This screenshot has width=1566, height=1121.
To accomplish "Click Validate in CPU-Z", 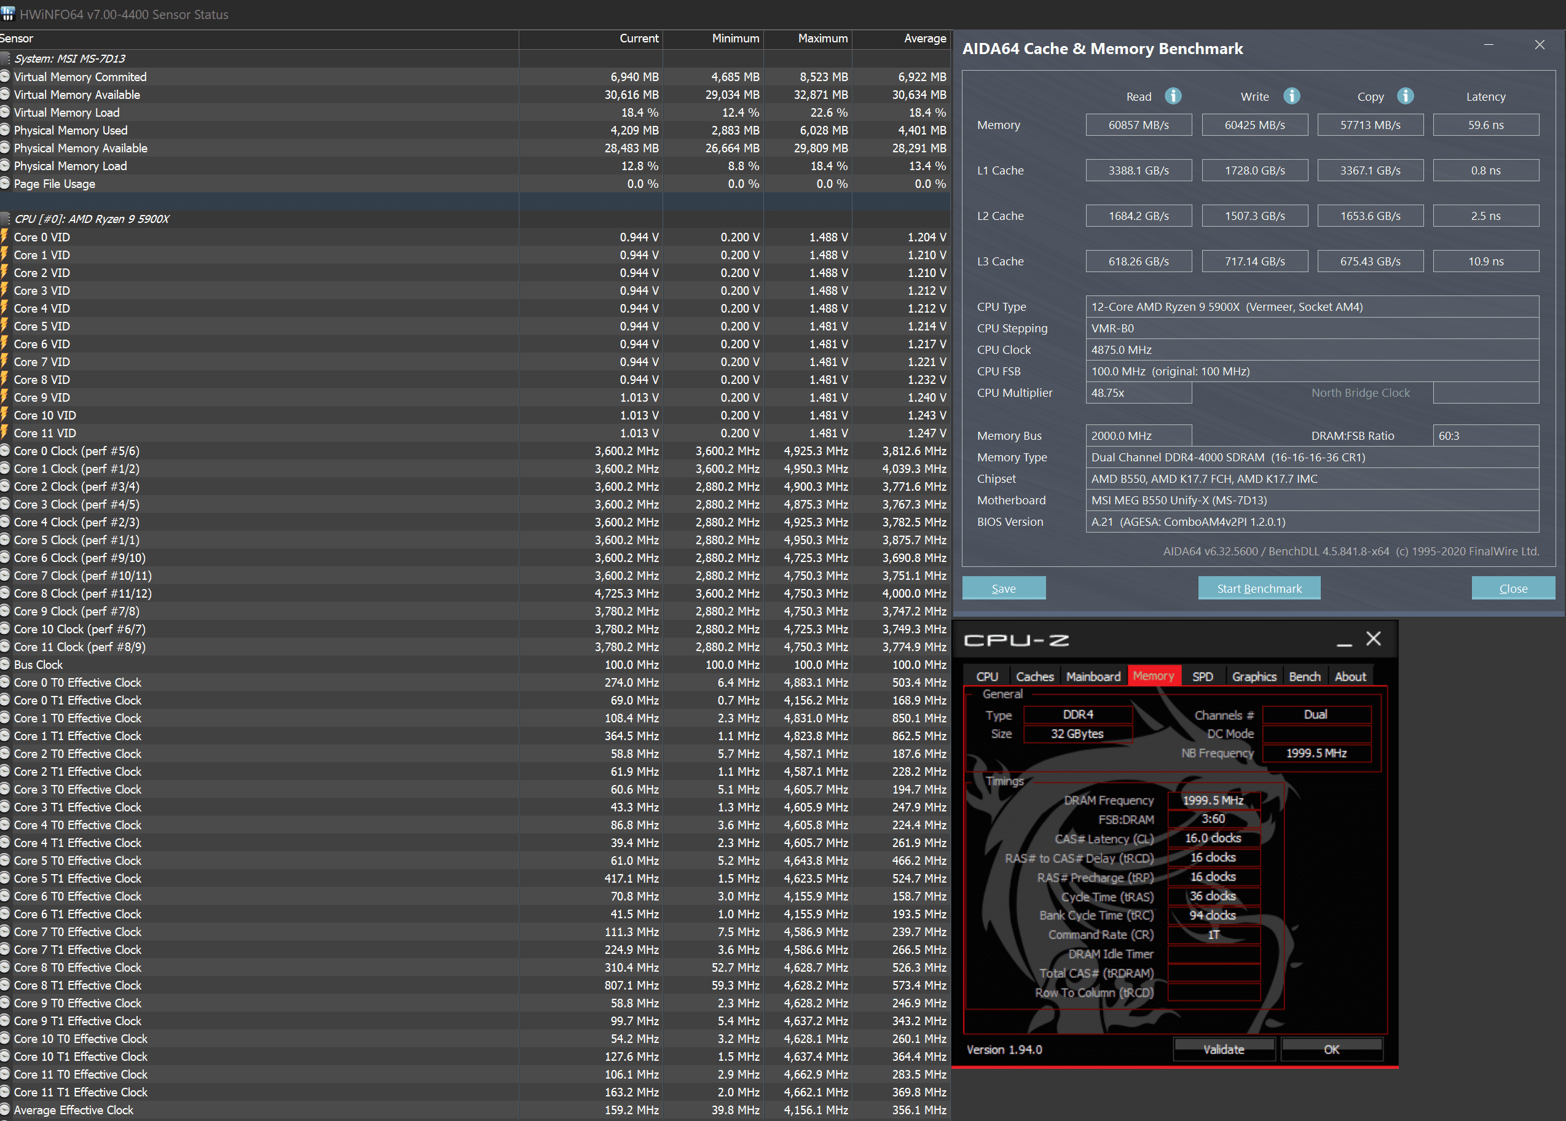I will click(x=1224, y=1049).
